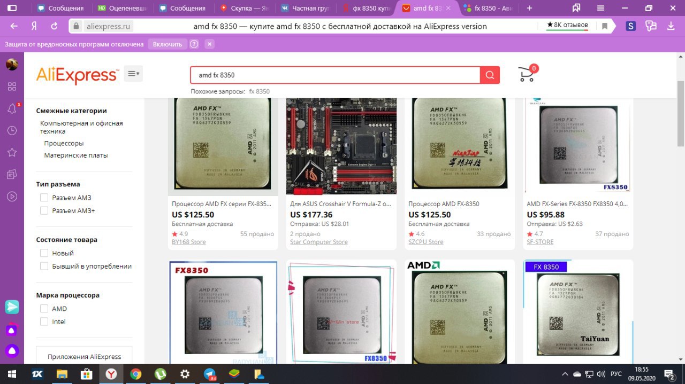685x384 pixels.
Task: Open favorites star in browser sidebar
Action: [12, 152]
